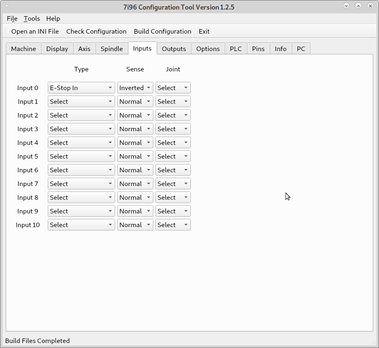Viewport: 379px width, 348px height.
Task: Open Input 1 Sense dropdown
Action: (135, 101)
